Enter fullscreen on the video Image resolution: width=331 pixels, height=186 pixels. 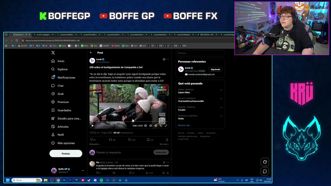[166, 126]
